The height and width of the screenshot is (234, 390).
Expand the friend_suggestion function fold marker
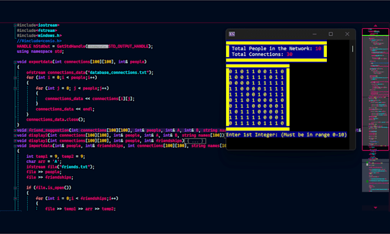pos(15,130)
